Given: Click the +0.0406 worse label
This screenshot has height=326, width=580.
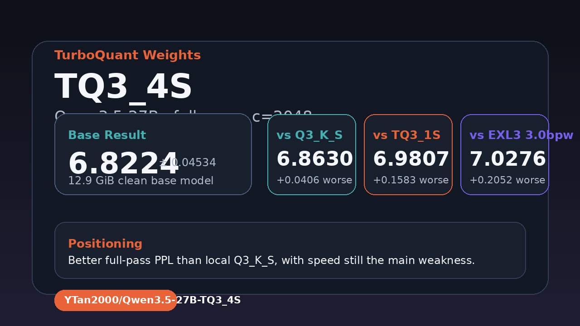Looking at the screenshot, I should (x=314, y=180).
